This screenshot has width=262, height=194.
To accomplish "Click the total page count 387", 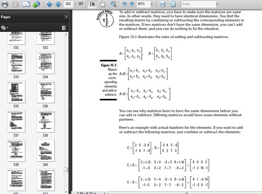I will tap(81, 4).
